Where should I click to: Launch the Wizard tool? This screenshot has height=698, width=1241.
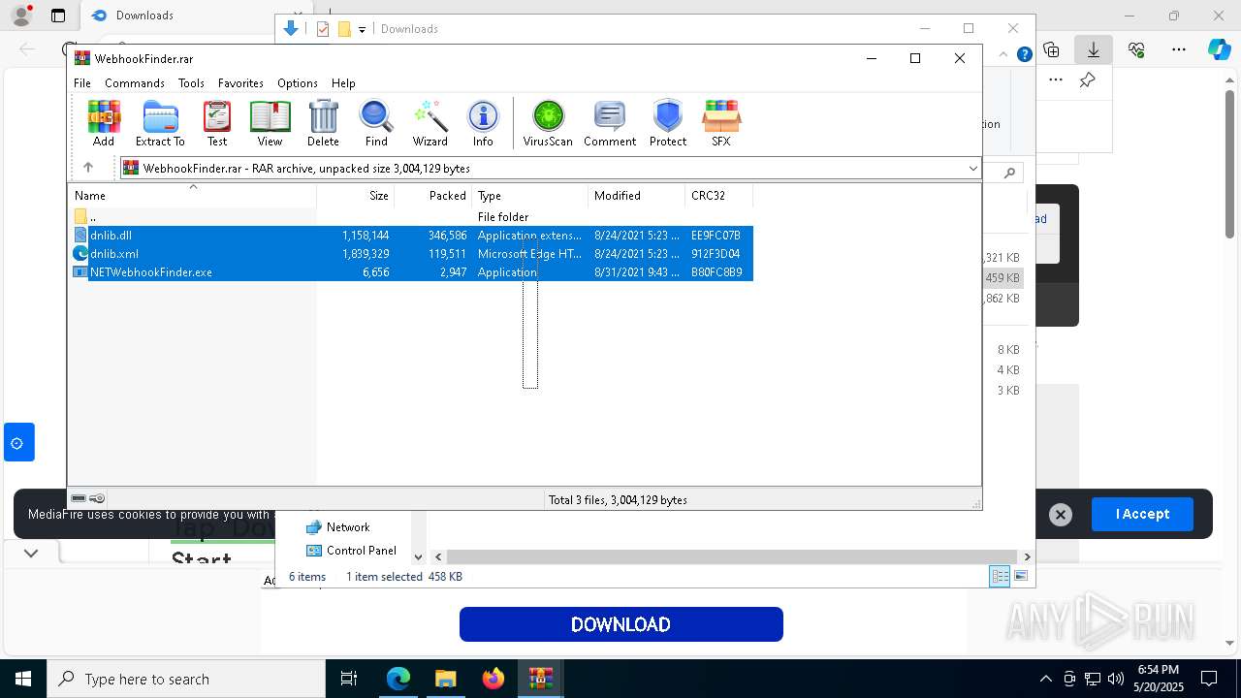tap(430, 123)
